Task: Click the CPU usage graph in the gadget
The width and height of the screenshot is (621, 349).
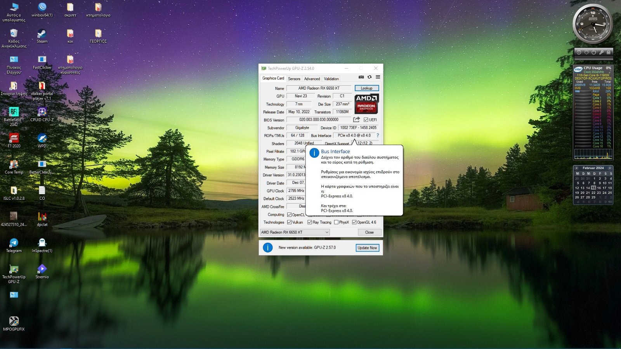Action: point(593,154)
